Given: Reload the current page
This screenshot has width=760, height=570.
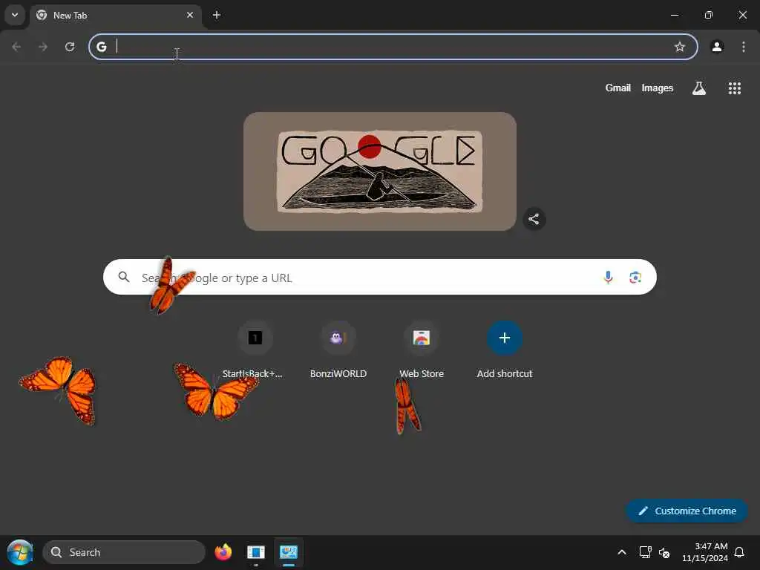Looking at the screenshot, I should tap(70, 47).
